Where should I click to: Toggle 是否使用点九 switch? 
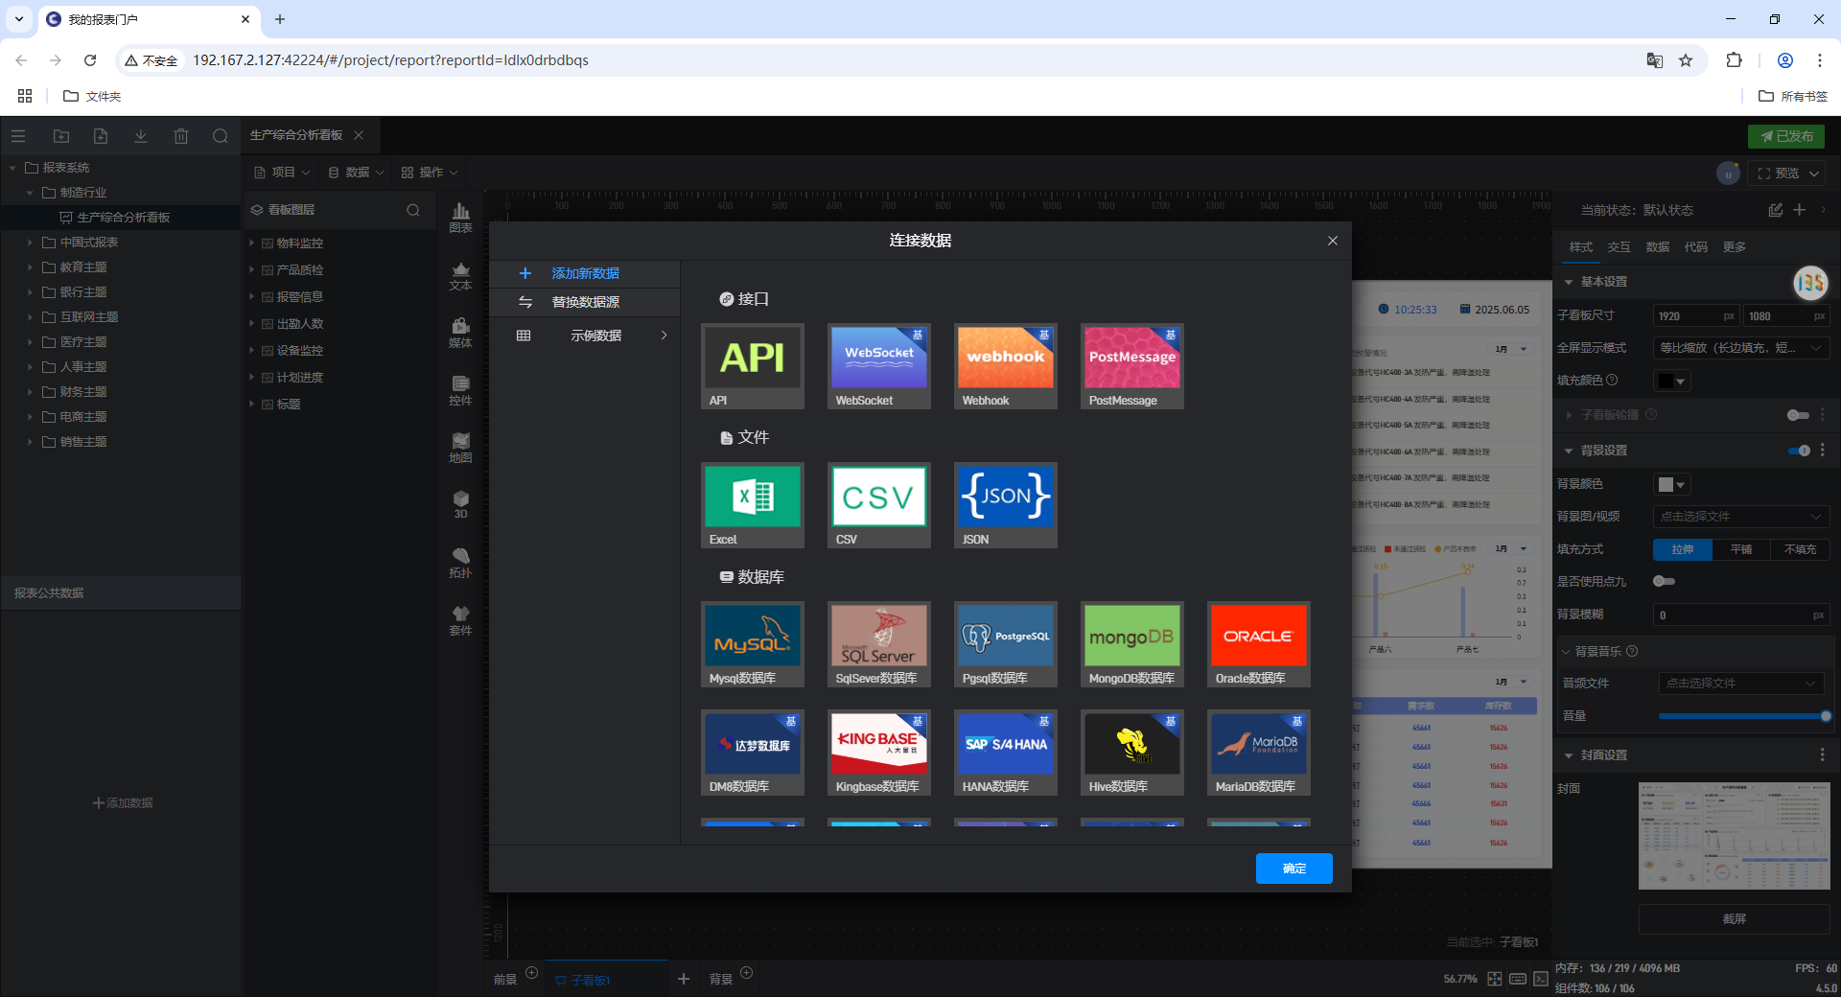pyautogui.click(x=1665, y=581)
